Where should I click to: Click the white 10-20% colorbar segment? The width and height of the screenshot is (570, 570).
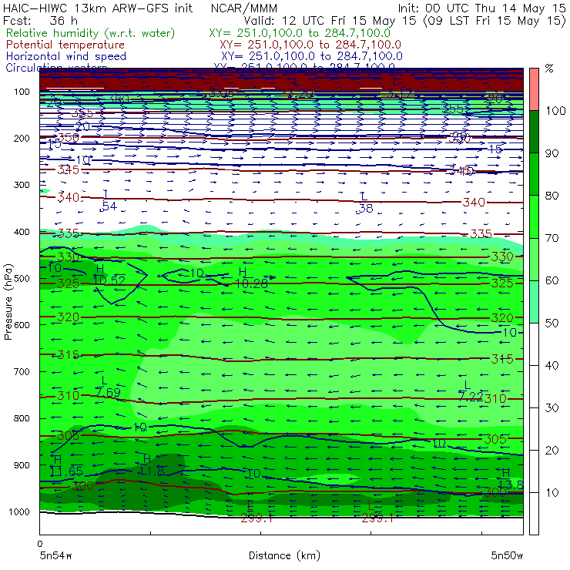click(534, 471)
